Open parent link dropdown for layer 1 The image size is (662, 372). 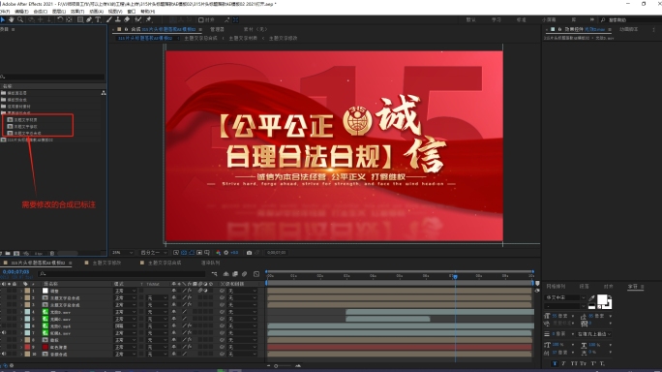click(x=242, y=291)
